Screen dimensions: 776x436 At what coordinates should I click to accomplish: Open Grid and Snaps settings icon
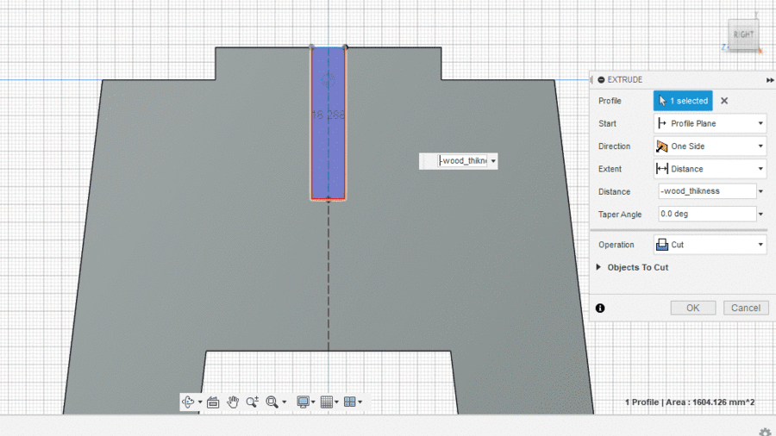coord(326,402)
